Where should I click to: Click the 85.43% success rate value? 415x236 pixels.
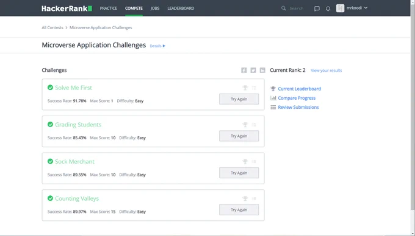[80, 137]
